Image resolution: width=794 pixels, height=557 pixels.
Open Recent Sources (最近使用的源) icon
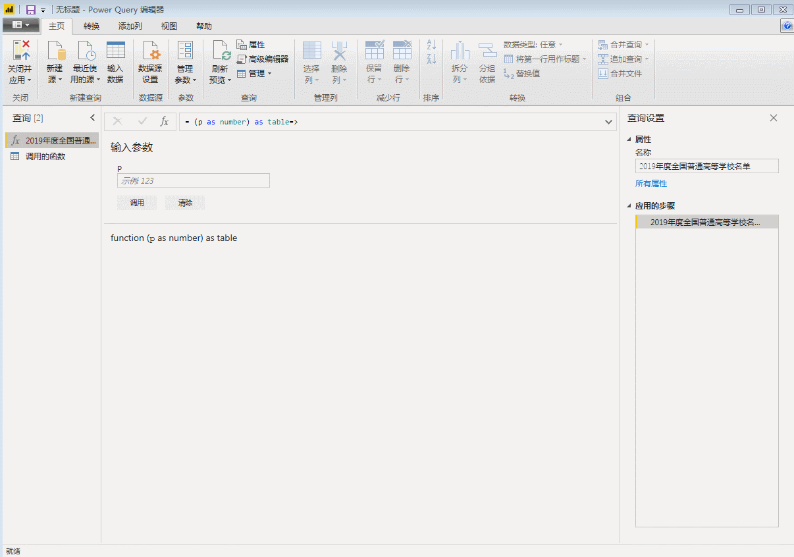(x=86, y=51)
